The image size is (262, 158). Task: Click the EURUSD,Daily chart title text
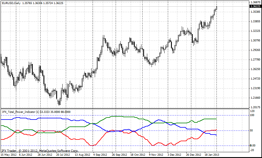tap(11, 2)
